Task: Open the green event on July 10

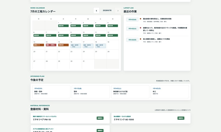Action: 88,35
